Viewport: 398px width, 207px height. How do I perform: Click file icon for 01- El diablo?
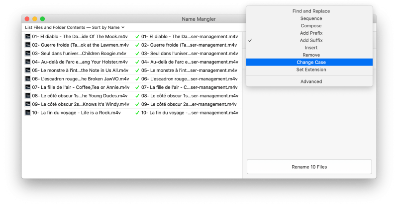[28, 36]
